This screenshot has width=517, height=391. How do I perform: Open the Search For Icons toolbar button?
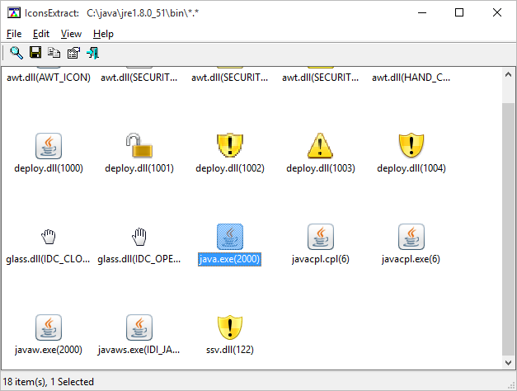pyautogui.click(x=16, y=53)
